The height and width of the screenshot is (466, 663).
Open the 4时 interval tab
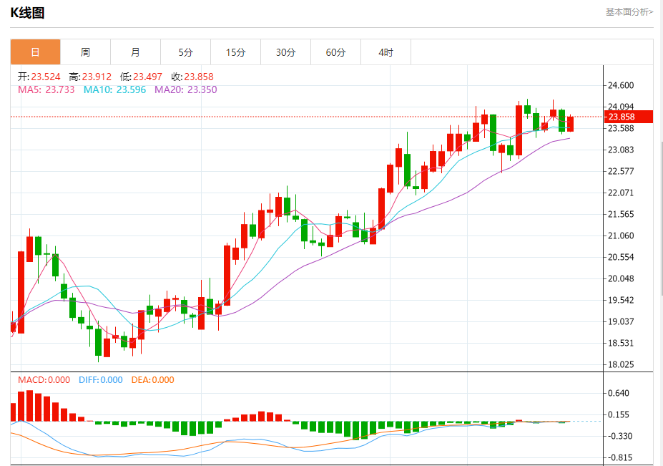coord(385,52)
